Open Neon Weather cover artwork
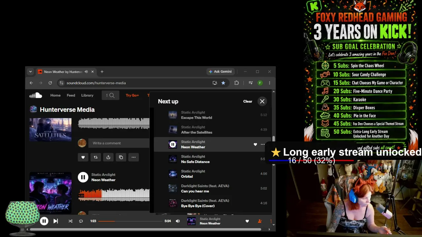422x237 pixels. [x=50, y=192]
